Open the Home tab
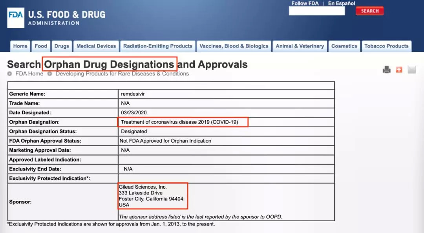The height and width of the screenshot is (233, 424). coord(20,46)
